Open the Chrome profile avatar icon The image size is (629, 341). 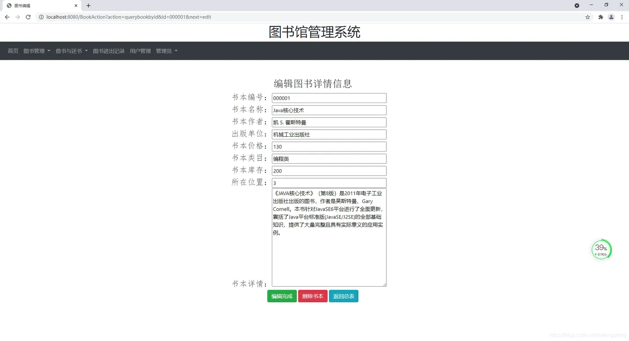(611, 17)
